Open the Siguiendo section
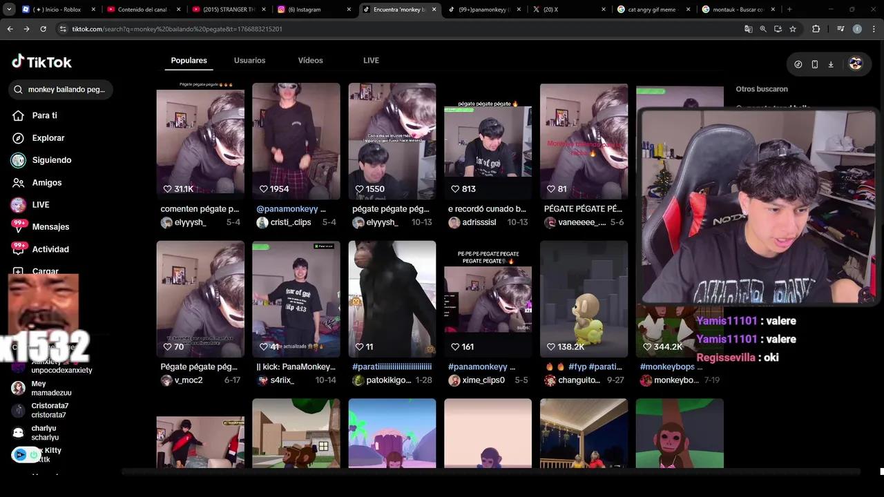Screen dimensions: 884x497 (x=41, y=160)
